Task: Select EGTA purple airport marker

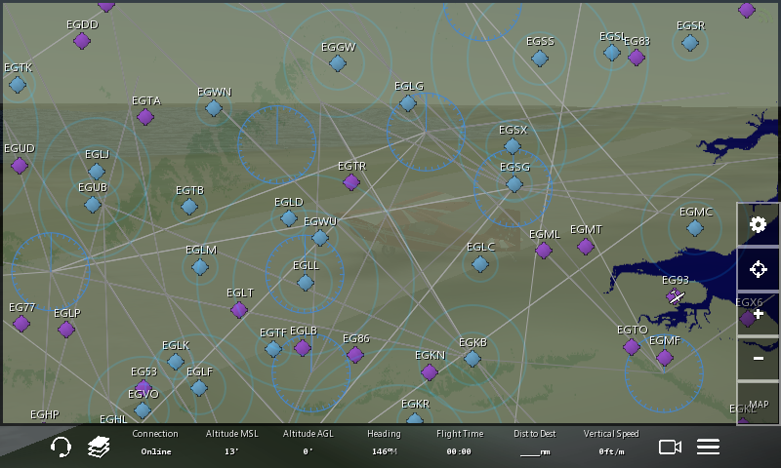Action: pos(145,117)
